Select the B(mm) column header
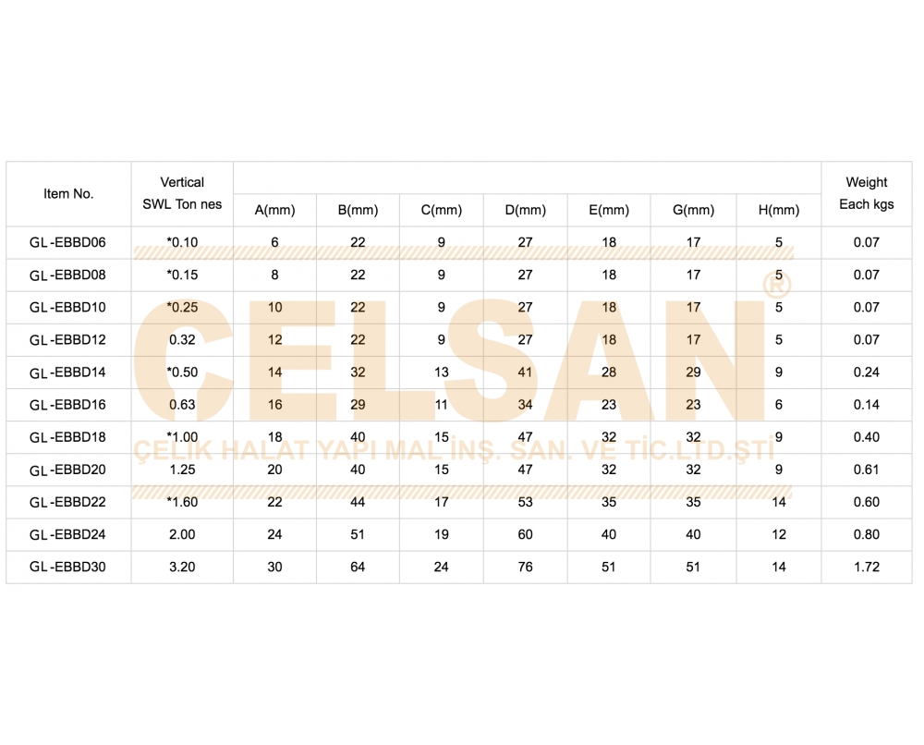Screen dimensions: 924x745 tap(358, 211)
